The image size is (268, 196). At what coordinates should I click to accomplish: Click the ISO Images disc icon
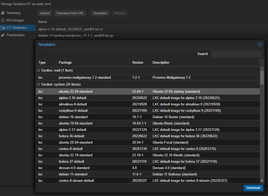pos(3,20)
